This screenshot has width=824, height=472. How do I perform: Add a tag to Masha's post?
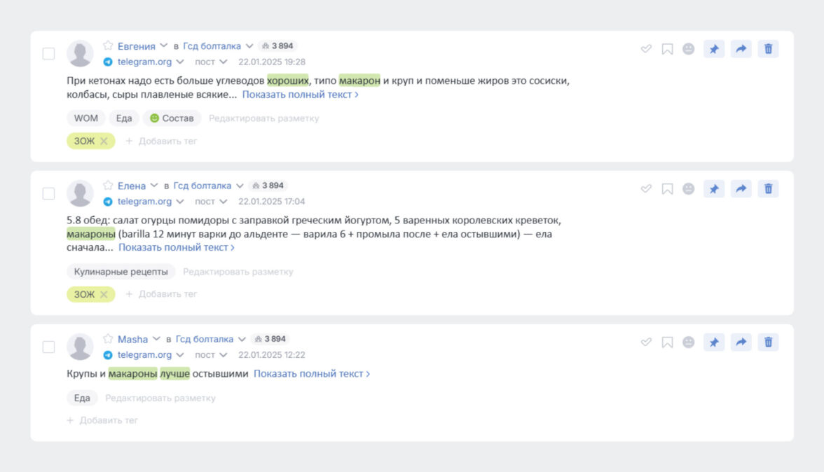pyautogui.click(x=102, y=420)
